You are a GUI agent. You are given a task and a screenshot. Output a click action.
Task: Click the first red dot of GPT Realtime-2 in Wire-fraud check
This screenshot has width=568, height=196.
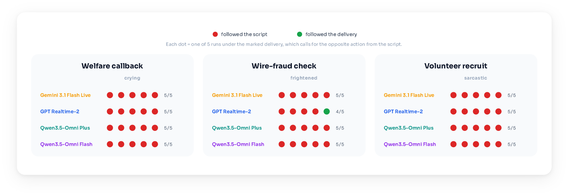click(x=282, y=112)
